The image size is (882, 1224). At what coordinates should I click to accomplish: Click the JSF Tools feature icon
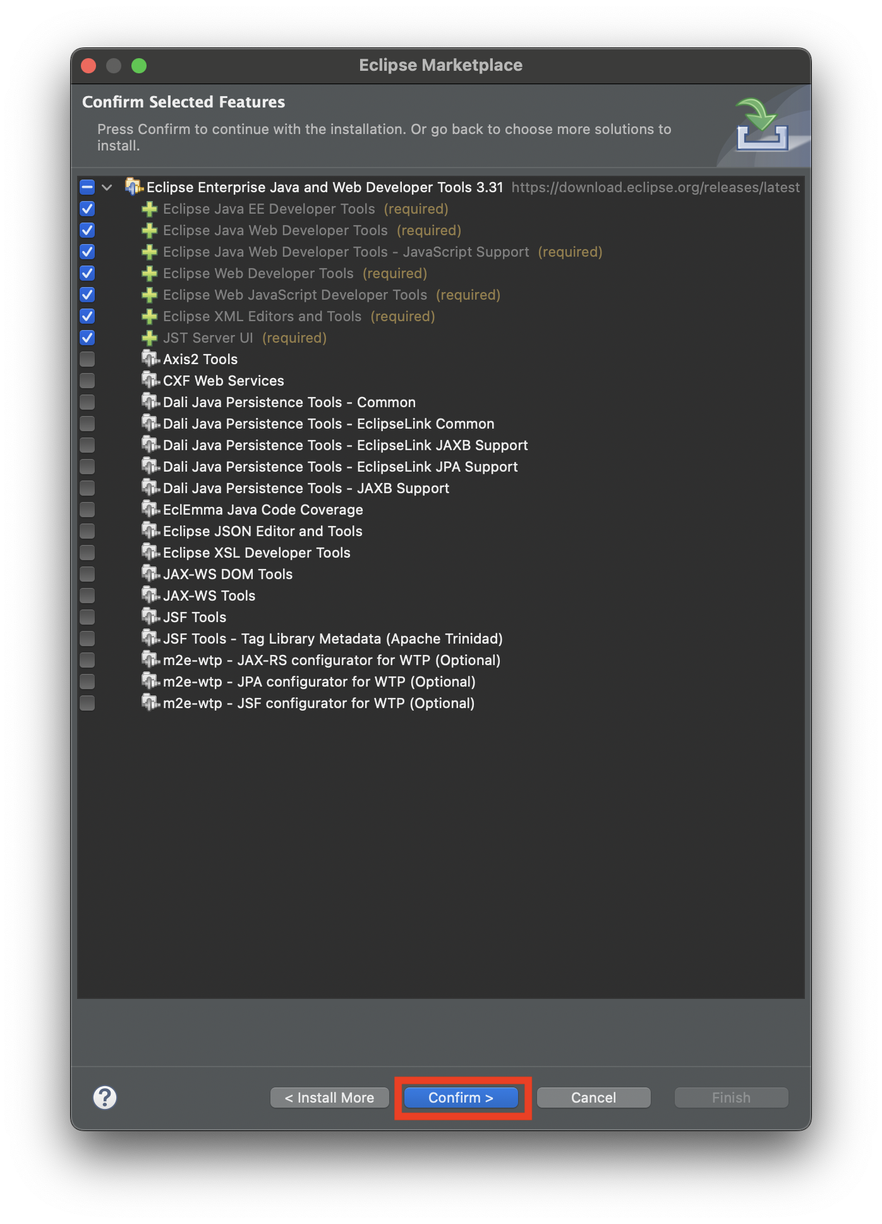click(150, 617)
